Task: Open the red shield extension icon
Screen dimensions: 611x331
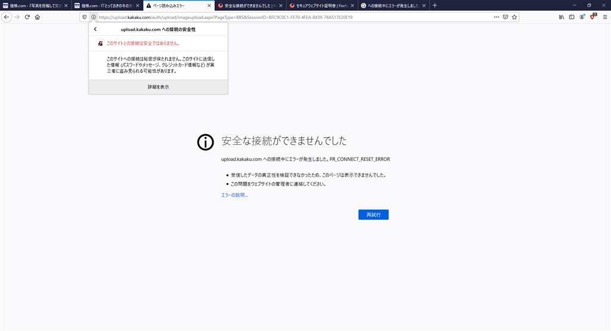Action: [x=593, y=17]
